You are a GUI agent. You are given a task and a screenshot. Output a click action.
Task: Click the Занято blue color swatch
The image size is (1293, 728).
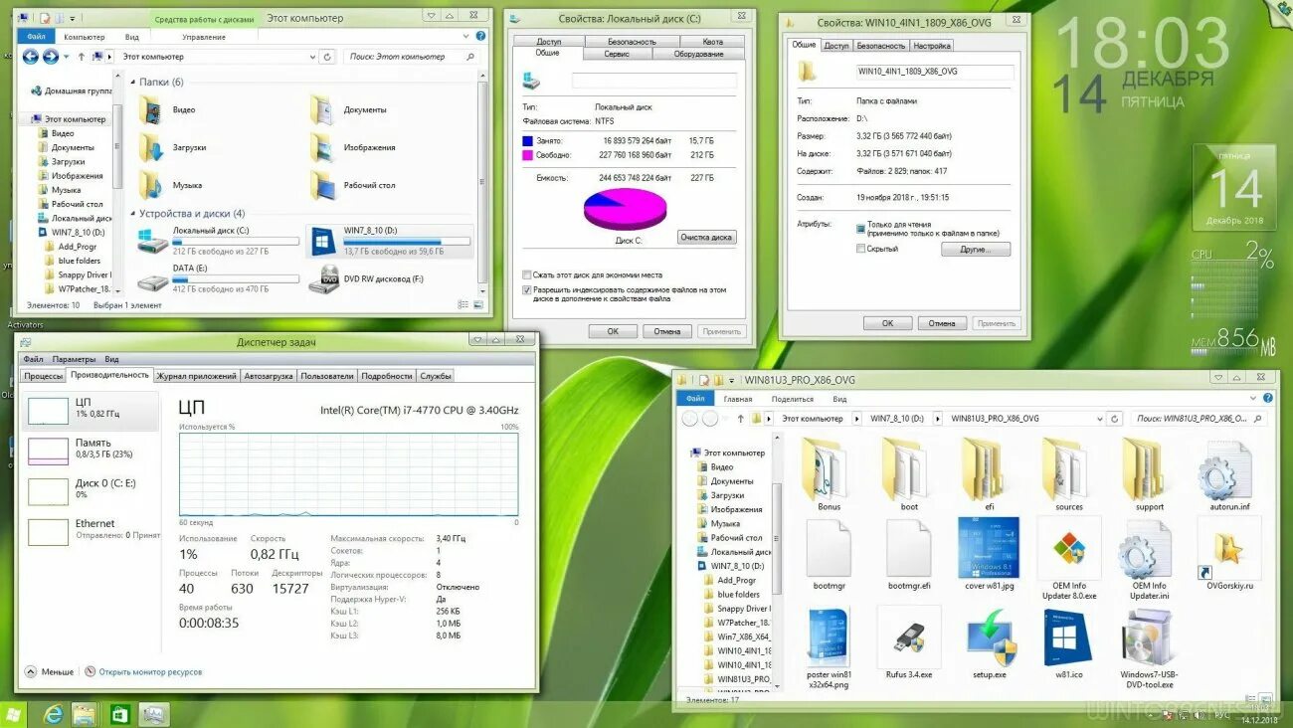click(x=527, y=141)
